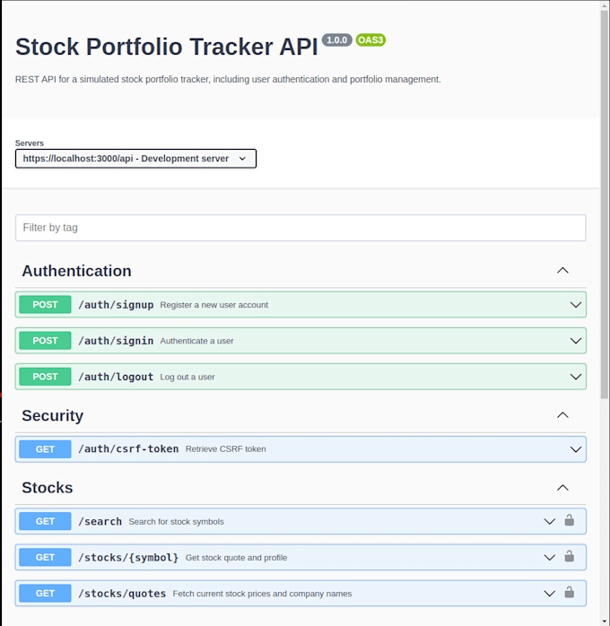Viewport: 610px width, 626px height.
Task: Expand the /stocks/{symbol} endpoint chevron
Action: (550, 558)
